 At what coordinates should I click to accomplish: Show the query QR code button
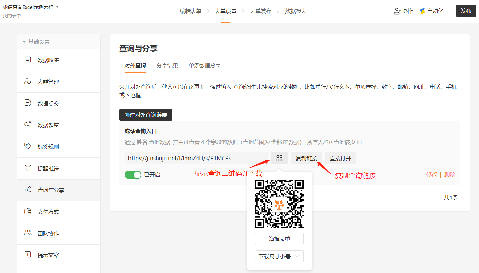tap(279, 158)
